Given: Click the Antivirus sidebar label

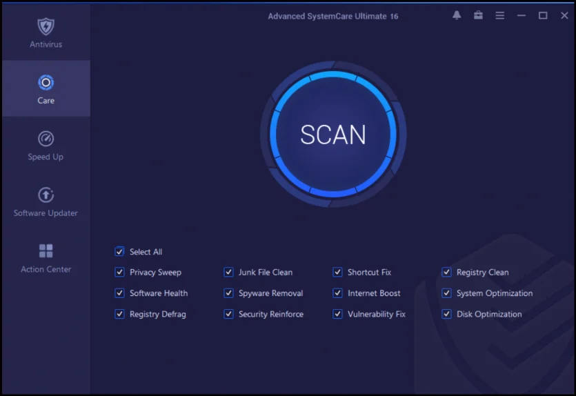Looking at the screenshot, I should [x=46, y=44].
